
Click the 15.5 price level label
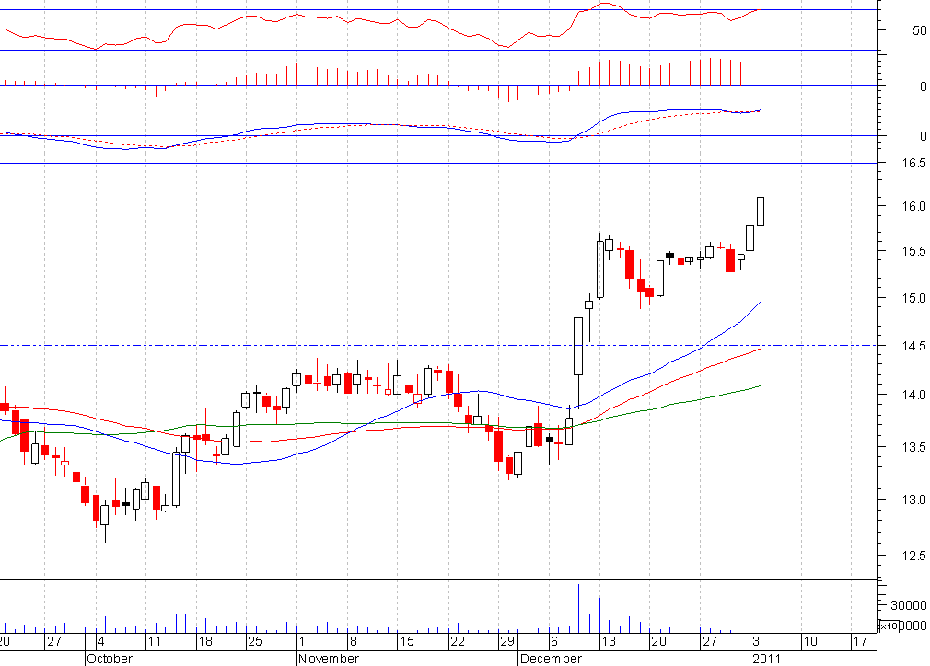tap(913, 251)
